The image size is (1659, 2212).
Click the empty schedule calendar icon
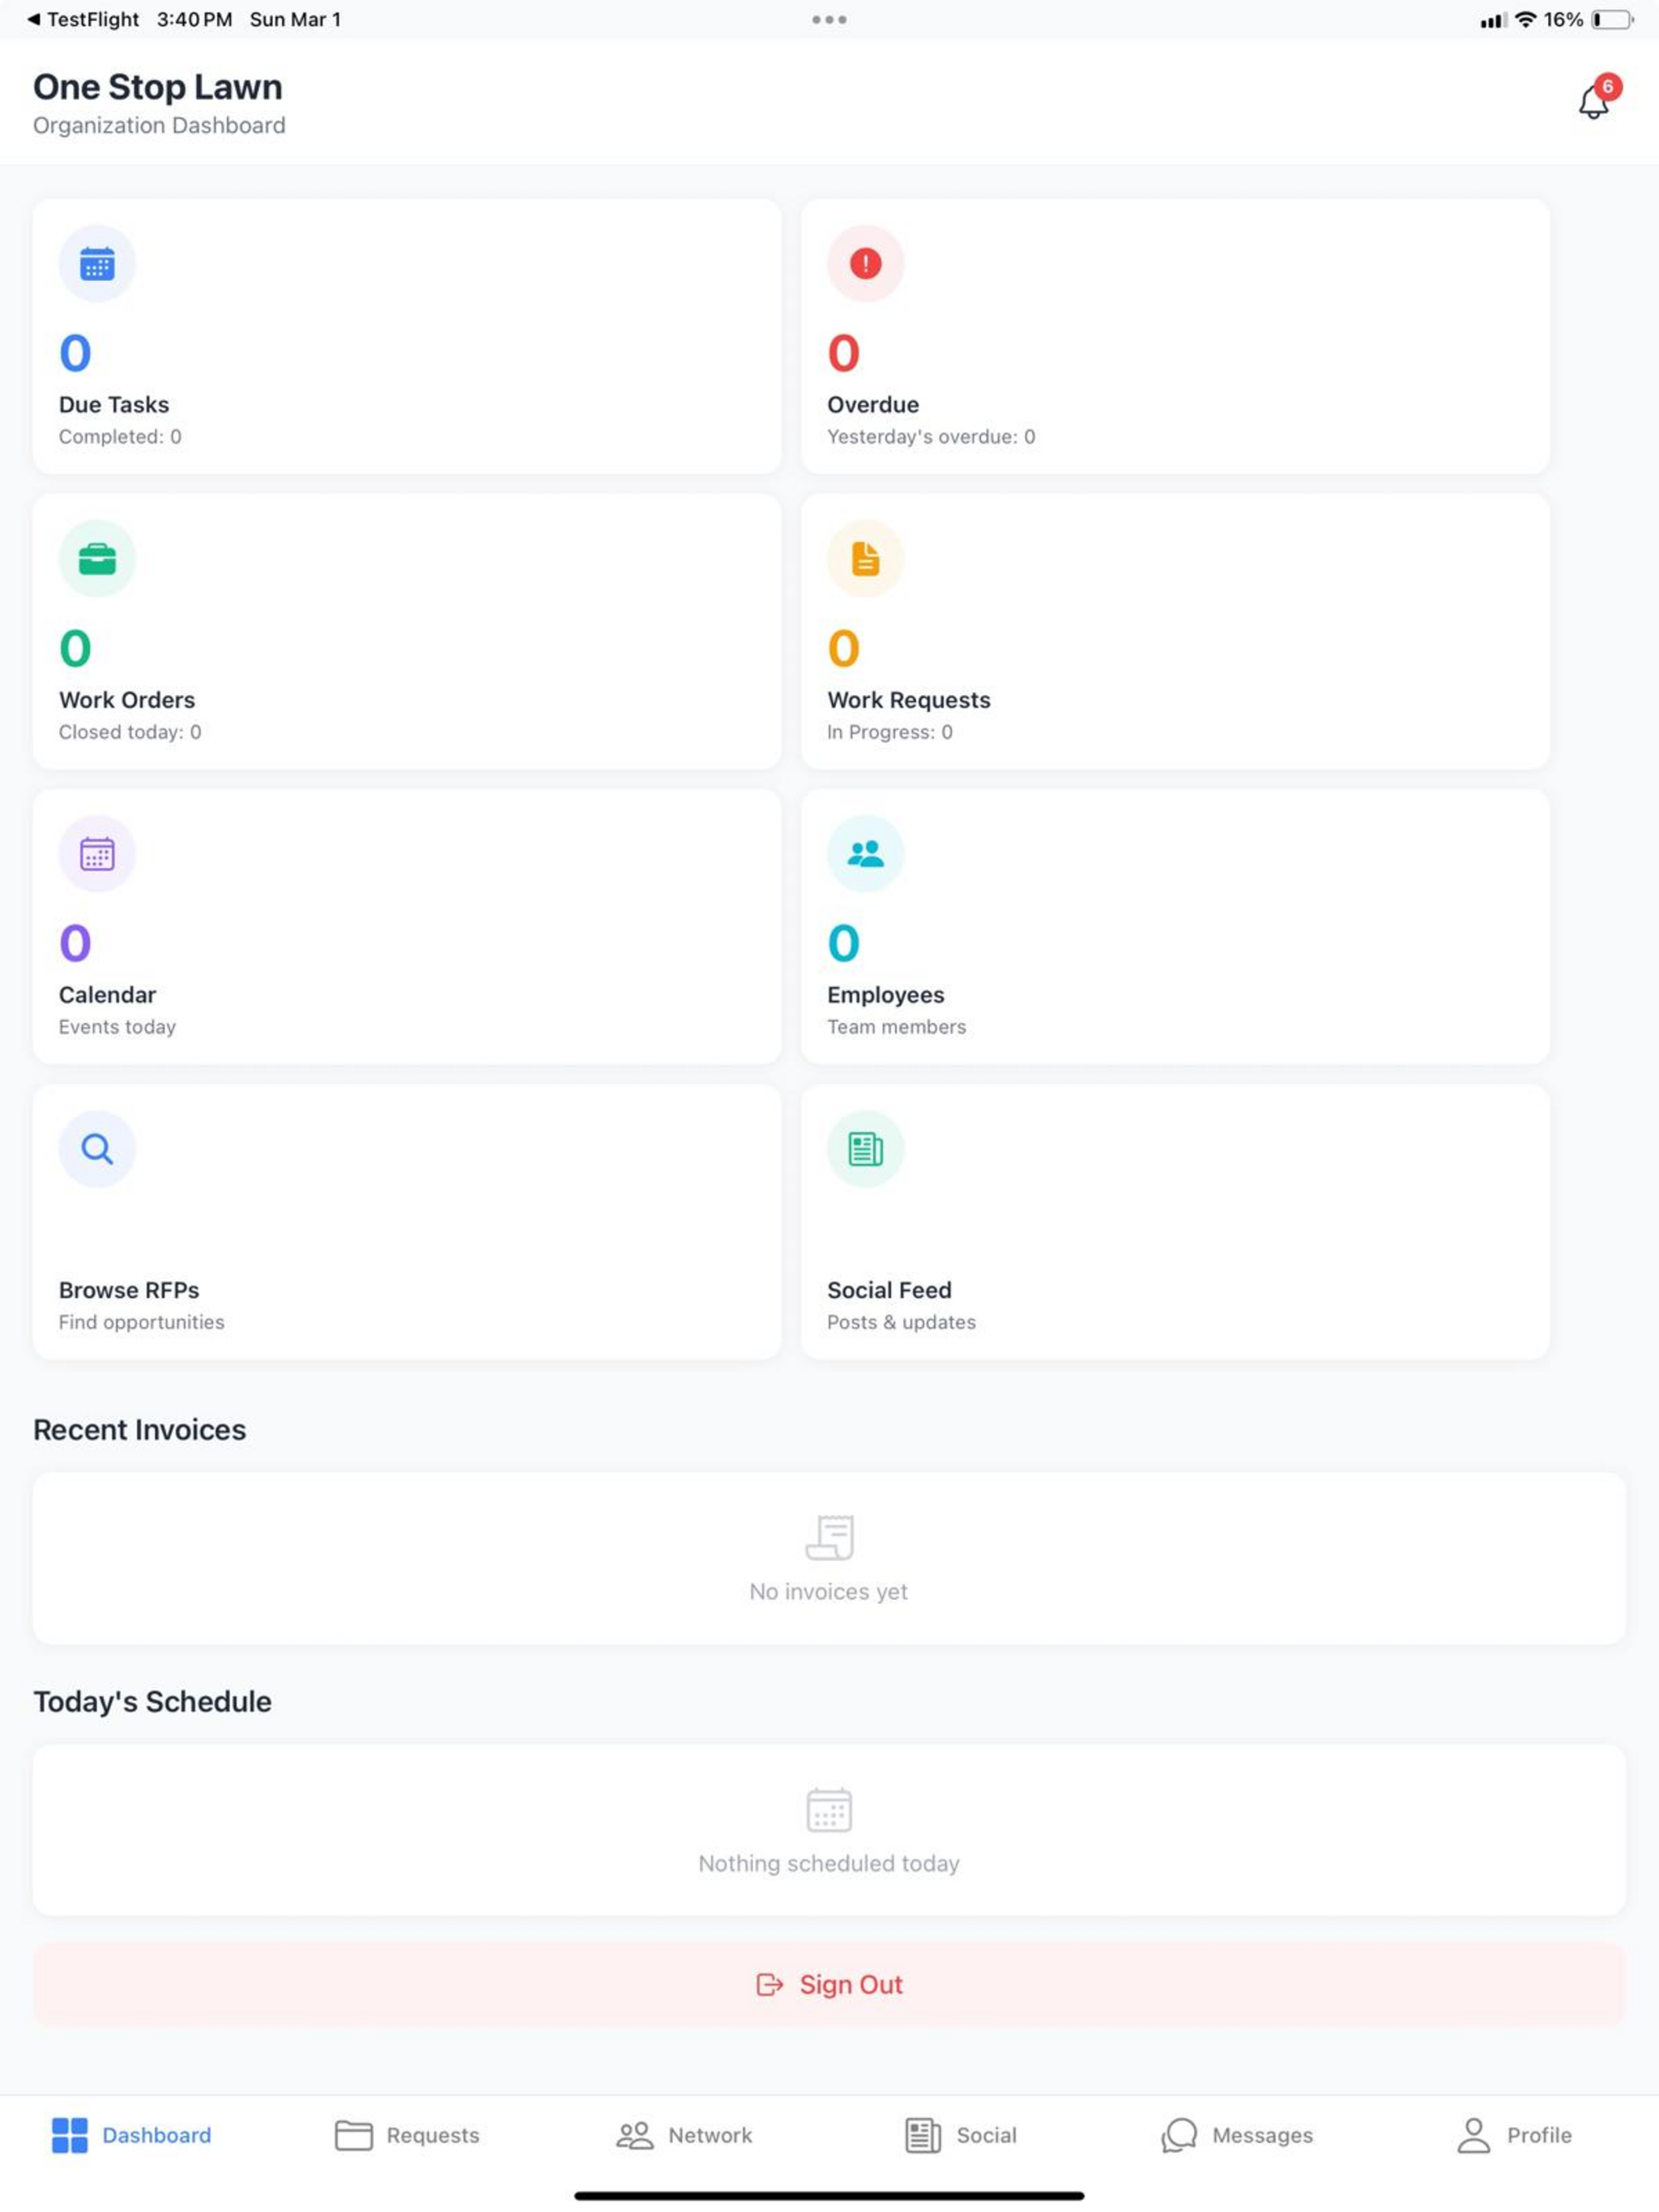829,1809
